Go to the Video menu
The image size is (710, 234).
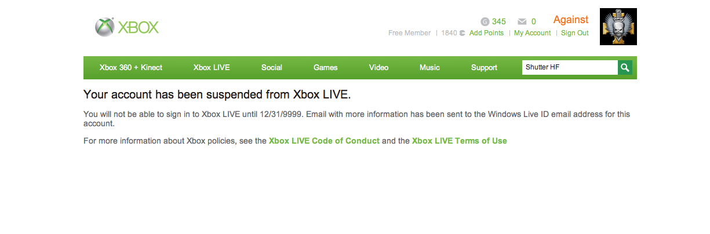379,68
